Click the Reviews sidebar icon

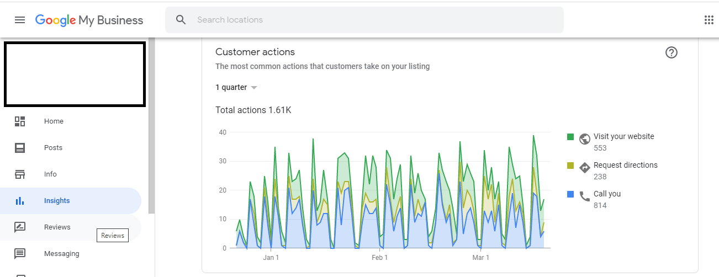(x=20, y=227)
